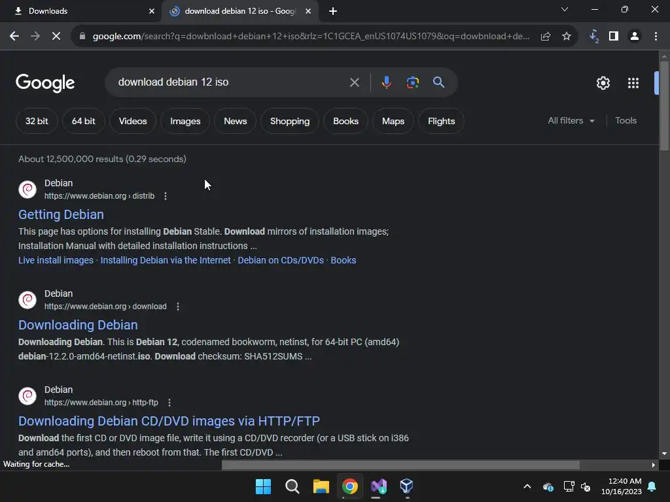Switch to Flights results
The width and height of the screenshot is (670, 502).
point(442,121)
